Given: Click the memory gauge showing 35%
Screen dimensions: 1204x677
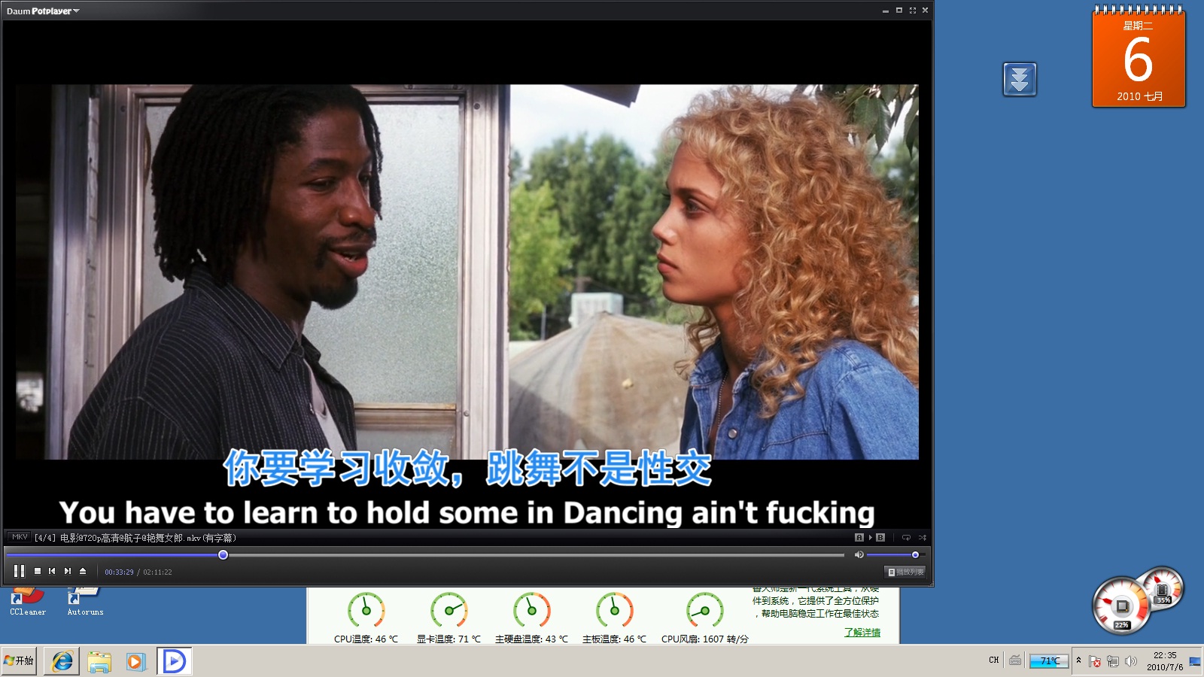Looking at the screenshot, I should [x=1163, y=590].
